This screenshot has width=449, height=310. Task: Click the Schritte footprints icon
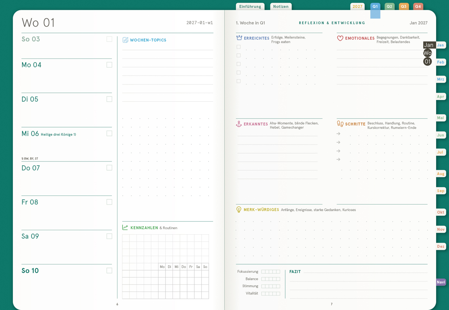[x=340, y=123]
